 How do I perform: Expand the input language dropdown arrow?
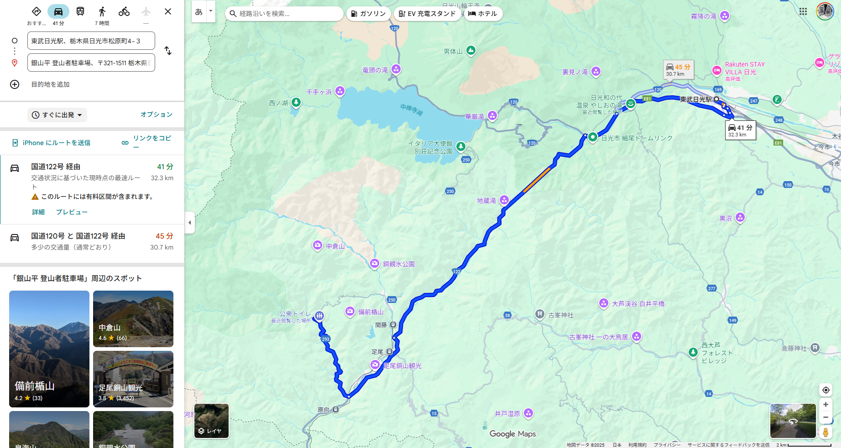point(210,11)
